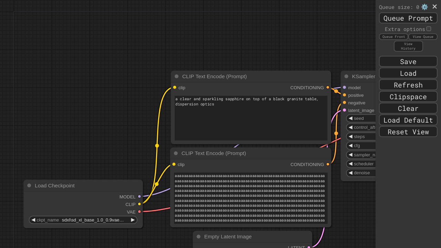This screenshot has width=441, height=248.
Task: Decrease the steps value with left arrow
Action: [350, 136]
